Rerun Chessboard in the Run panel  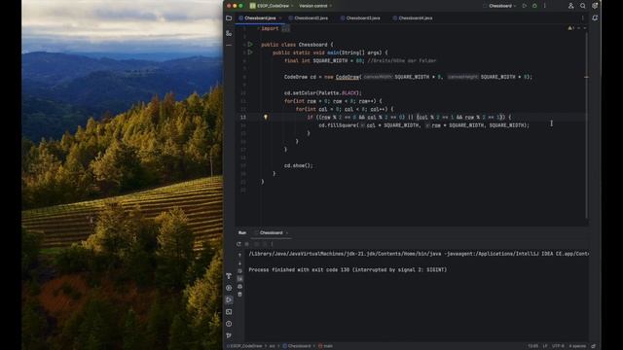point(238,244)
